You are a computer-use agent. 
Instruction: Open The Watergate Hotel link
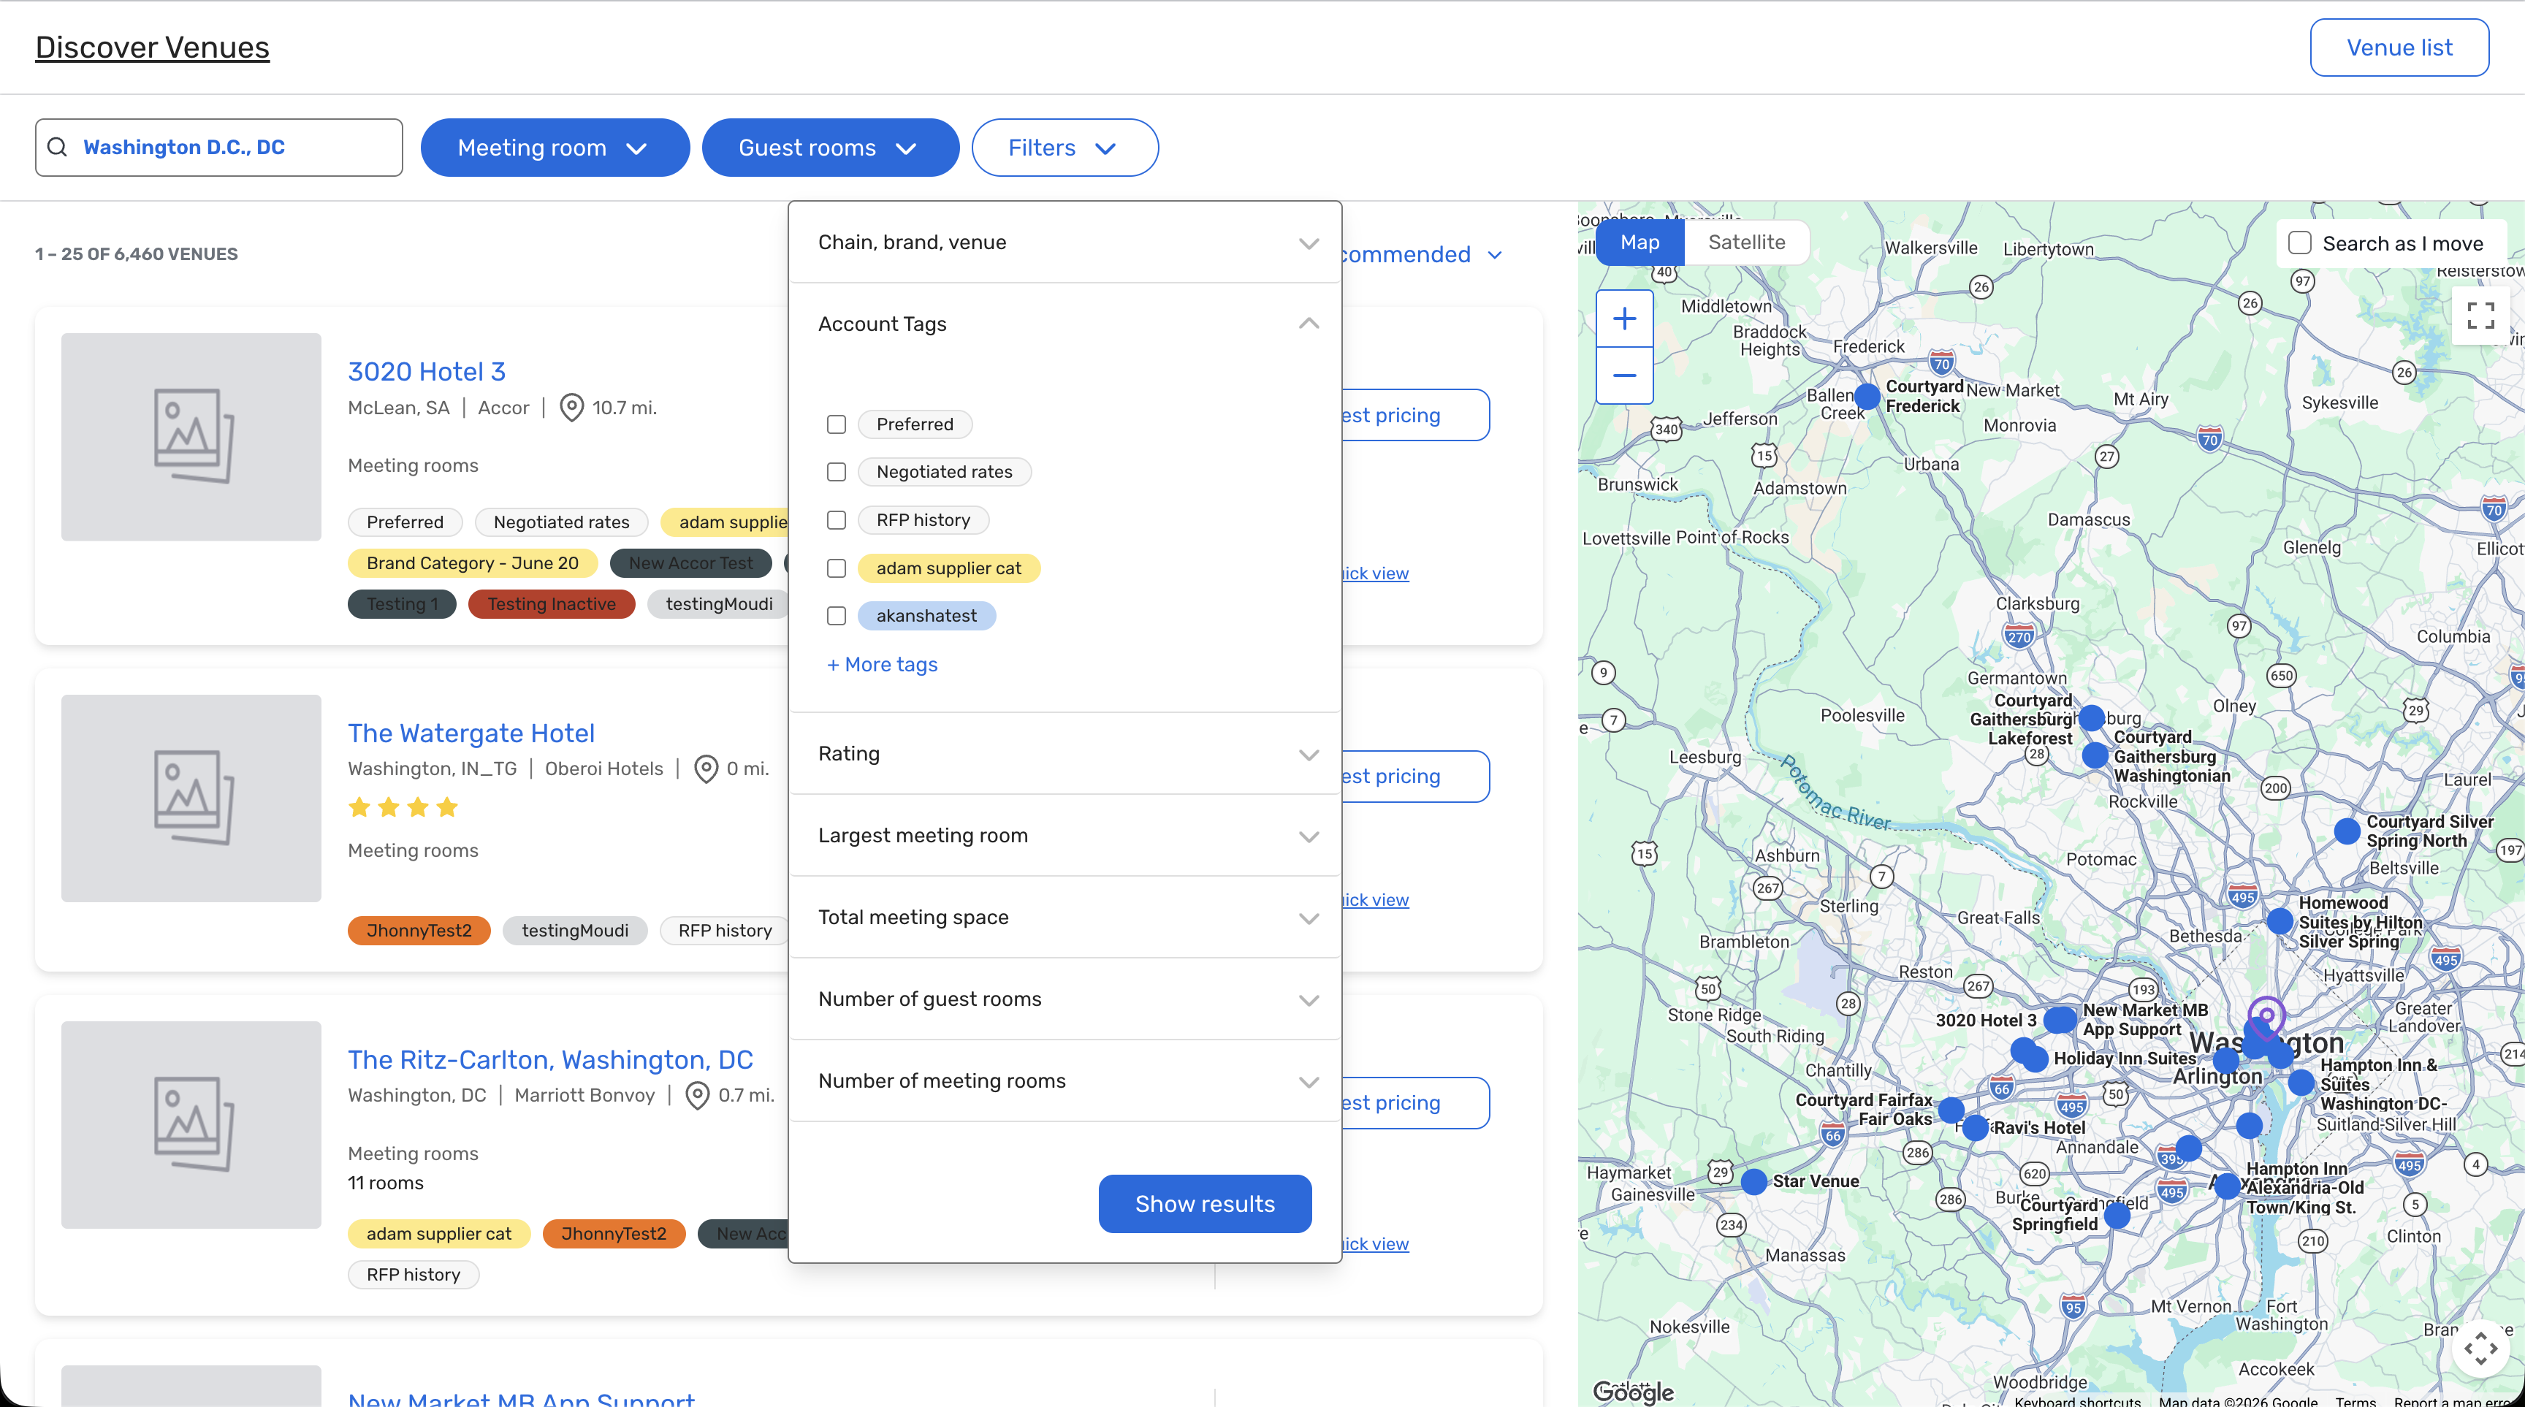pyautogui.click(x=471, y=733)
